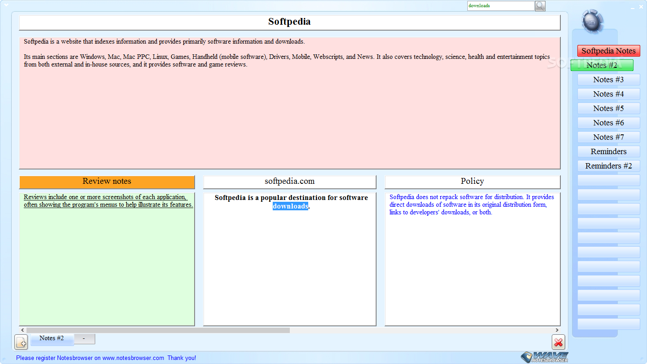647x364 pixels.
Task: Click the paragraph starting 'Its main sections are Windows'
Action: (x=287, y=61)
